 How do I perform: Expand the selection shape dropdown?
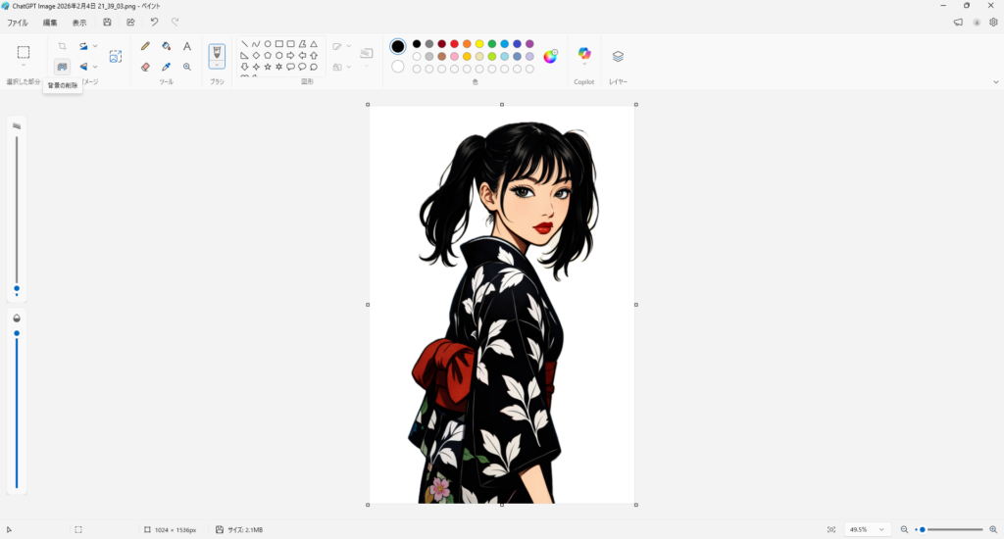[24, 67]
